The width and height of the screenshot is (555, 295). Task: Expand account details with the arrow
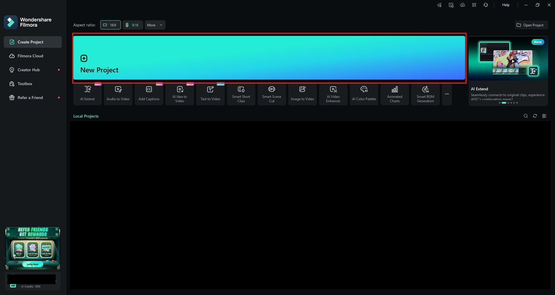(56, 281)
